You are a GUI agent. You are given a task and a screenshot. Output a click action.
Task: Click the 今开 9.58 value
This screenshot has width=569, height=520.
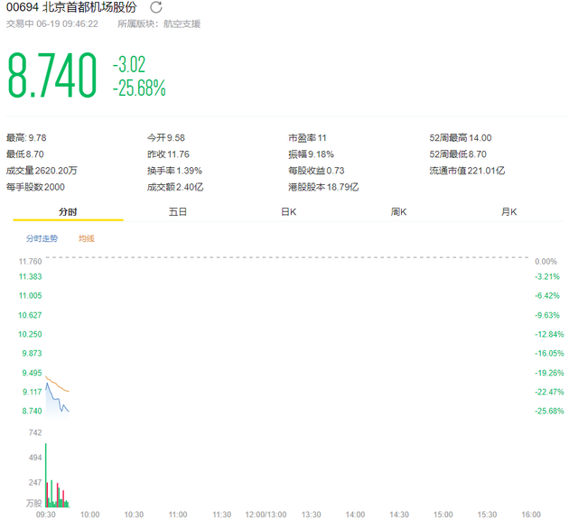tap(166, 138)
